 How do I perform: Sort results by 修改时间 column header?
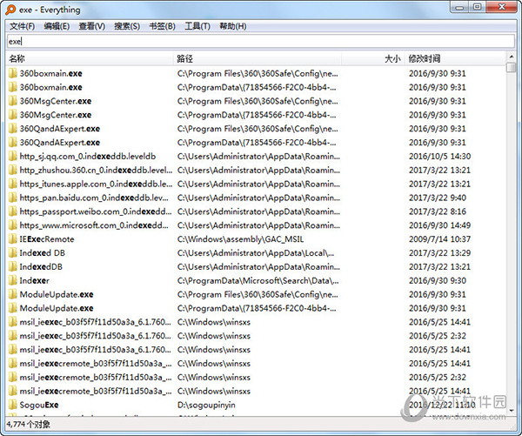tap(426, 59)
